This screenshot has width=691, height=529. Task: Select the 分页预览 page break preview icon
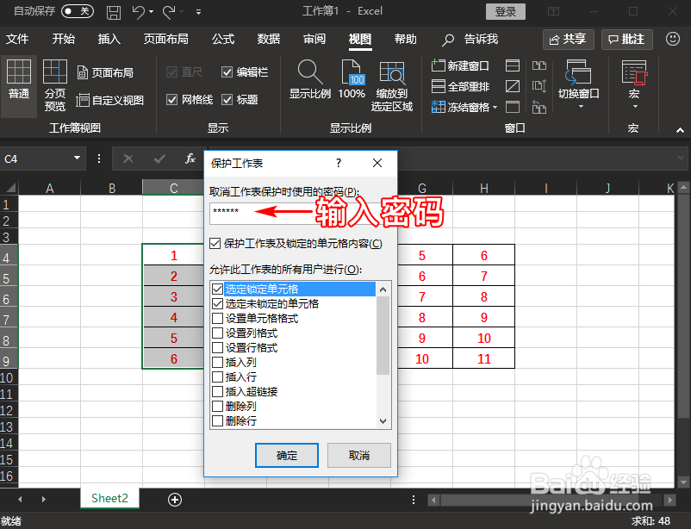pyautogui.click(x=54, y=82)
